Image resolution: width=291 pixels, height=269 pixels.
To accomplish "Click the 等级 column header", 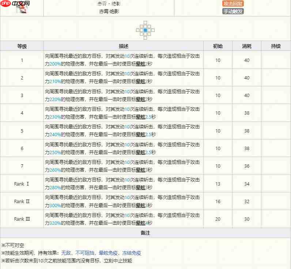I will pyautogui.click(x=22, y=46).
